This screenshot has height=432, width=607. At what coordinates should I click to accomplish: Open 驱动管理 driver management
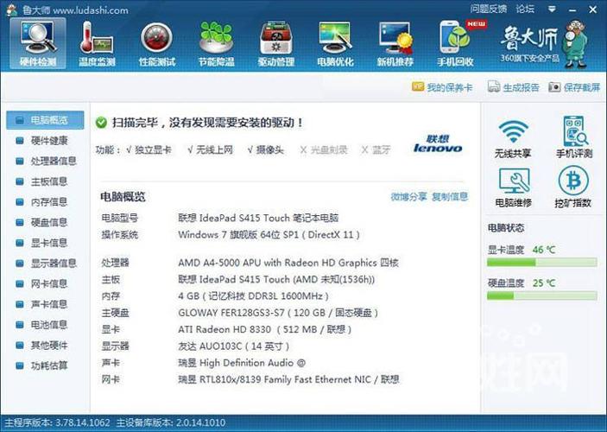[x=276, y=43]
